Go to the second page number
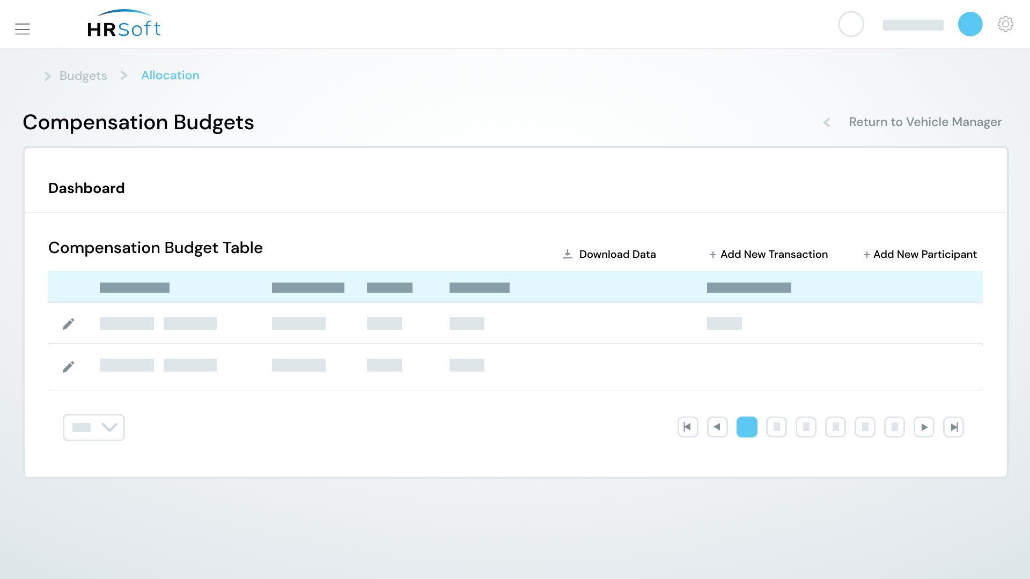The image size is (1030, 579). pos(776,427)
